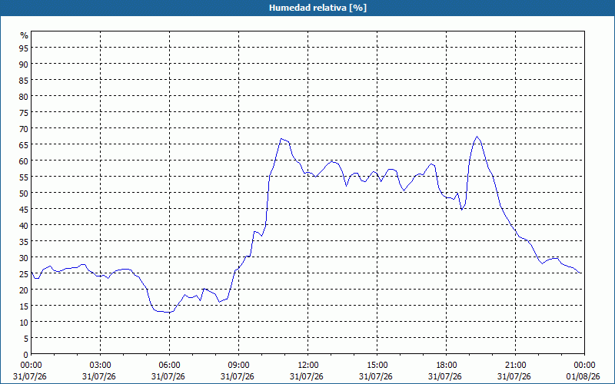Select the '90' Y-axis label
Screen dimensions: 615x384
point(24,64)
